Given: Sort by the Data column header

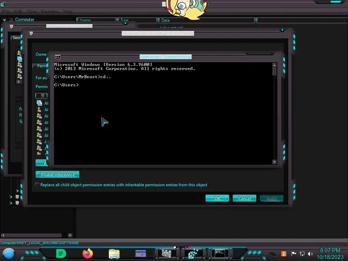Looking at the screenshot, I should 207,20.
